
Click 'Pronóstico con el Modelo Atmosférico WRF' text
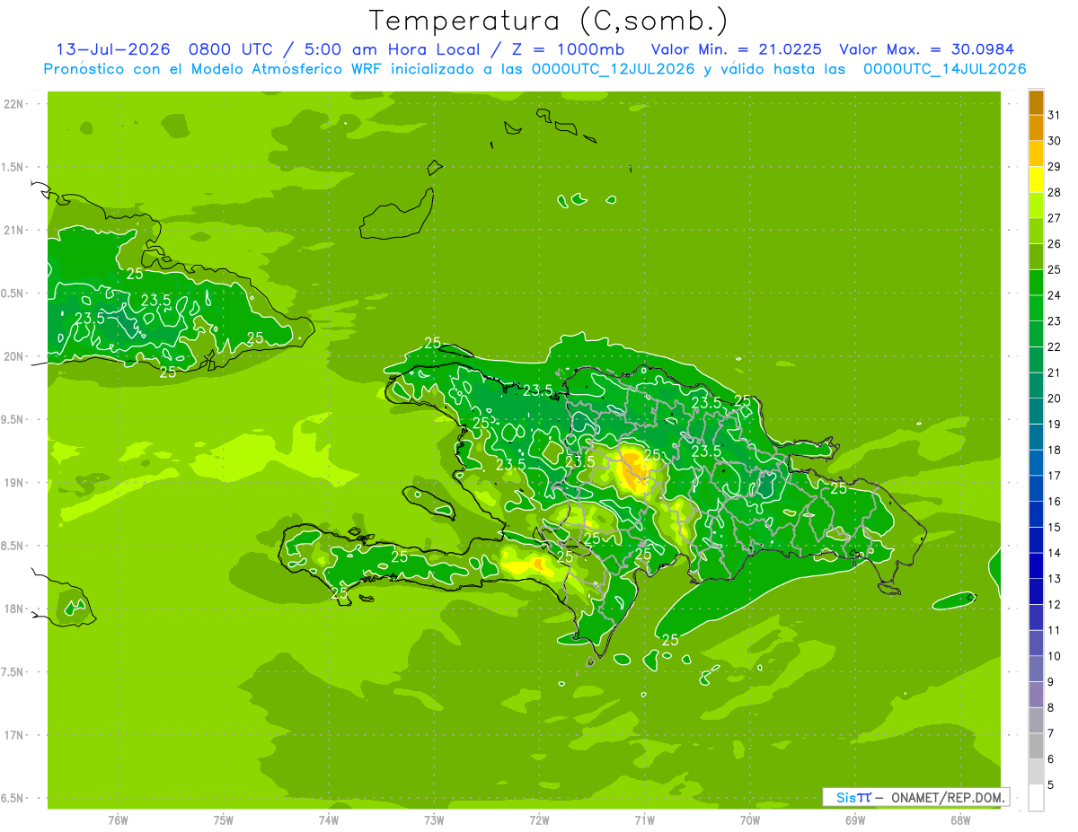(x=215, y=68)
